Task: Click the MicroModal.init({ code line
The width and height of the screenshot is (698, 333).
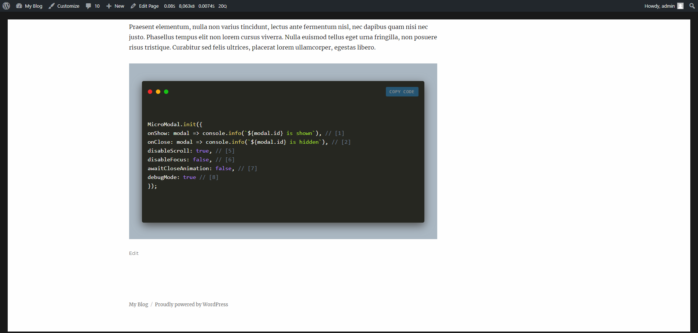Action: [x=175, y=124]
